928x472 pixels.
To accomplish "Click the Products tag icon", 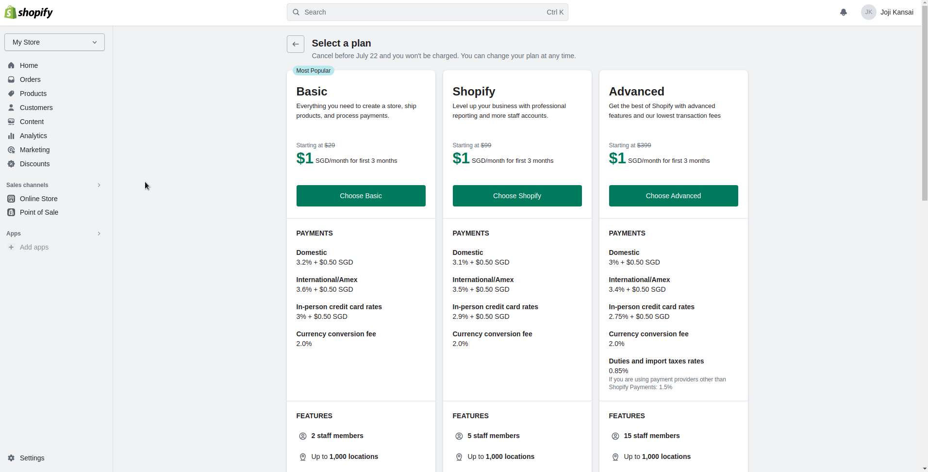I will pyautogui.click(x=11, y=94).
